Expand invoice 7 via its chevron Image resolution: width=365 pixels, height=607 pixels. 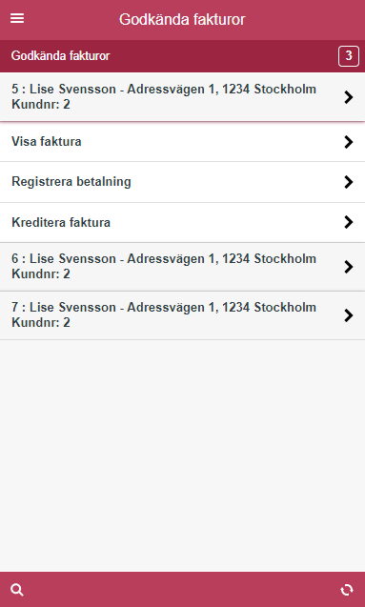[x=349, y=315]
